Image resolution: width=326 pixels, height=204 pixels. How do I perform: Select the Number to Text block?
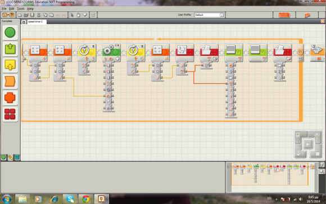pyautogui.click(x=184, y=52)
